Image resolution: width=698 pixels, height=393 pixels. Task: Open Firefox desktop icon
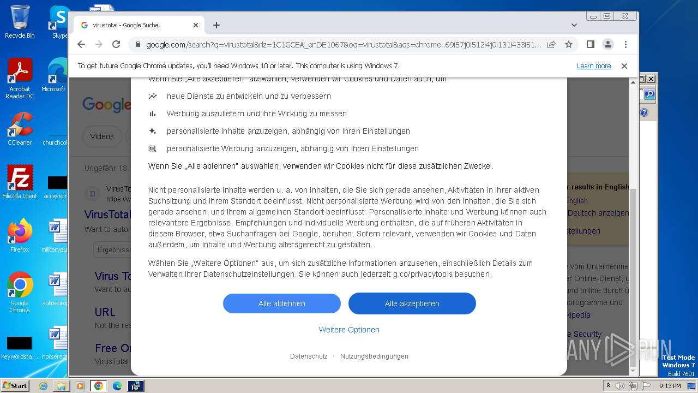(x=20, y=236)
